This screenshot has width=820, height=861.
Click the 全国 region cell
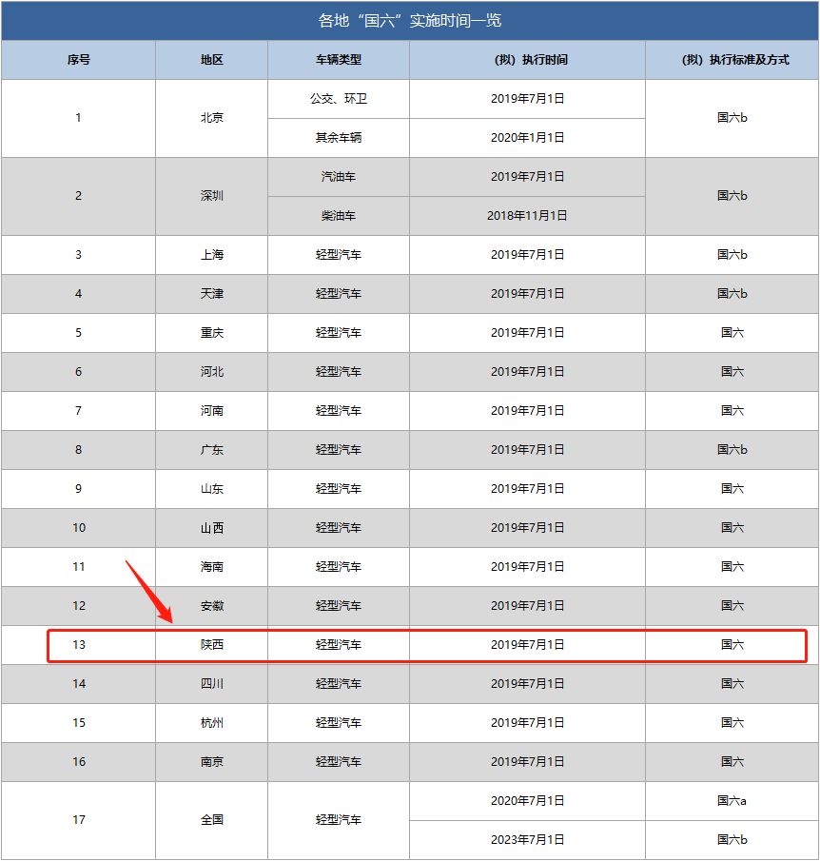pyautogui.click(x=211, y=820)
